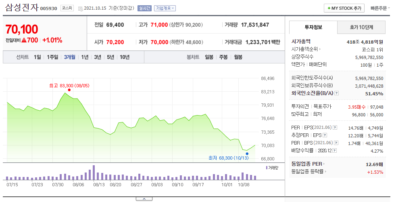Switch to the 투자정보 tab
The height and width of the screenshot is (202, 394).
click(x=313, y=27)
